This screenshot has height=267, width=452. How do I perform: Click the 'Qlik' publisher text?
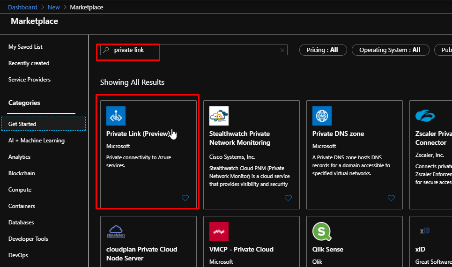point(317,262)
